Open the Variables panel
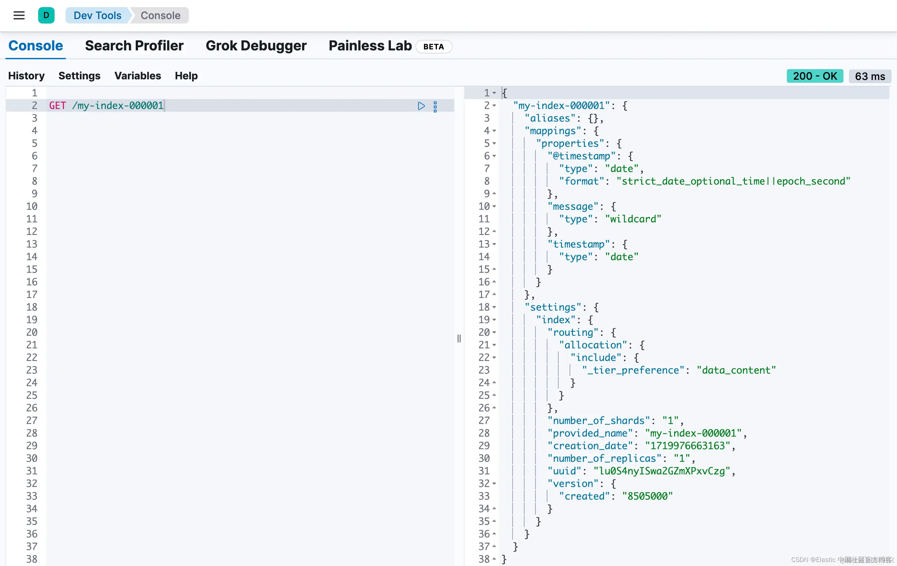The width and height of the screenshot is (897, 566). coord(137,76)
